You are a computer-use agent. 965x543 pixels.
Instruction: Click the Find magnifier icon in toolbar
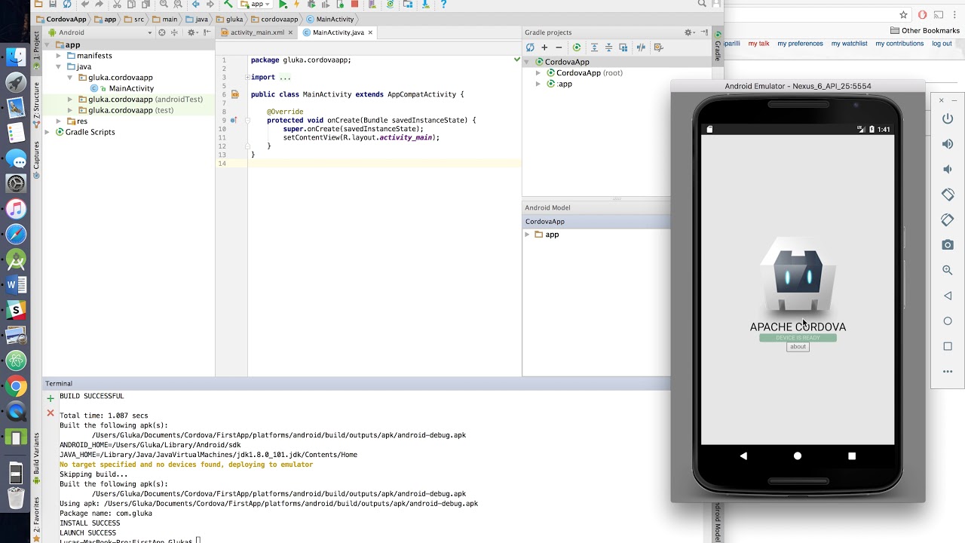[x=164, y=4]
